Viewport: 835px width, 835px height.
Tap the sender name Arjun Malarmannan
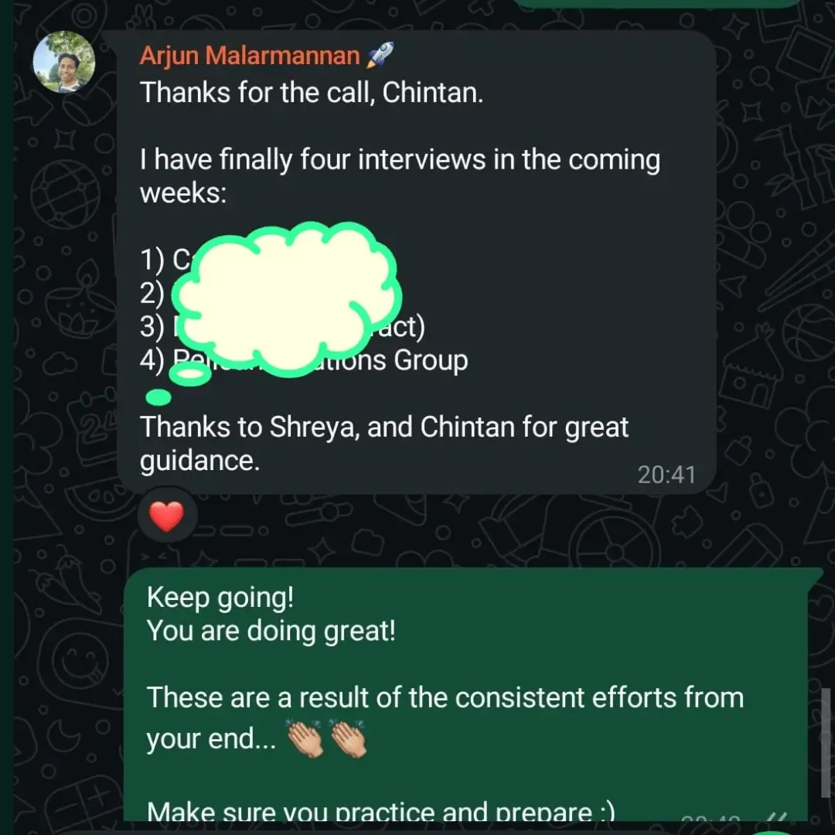point(250,56)
